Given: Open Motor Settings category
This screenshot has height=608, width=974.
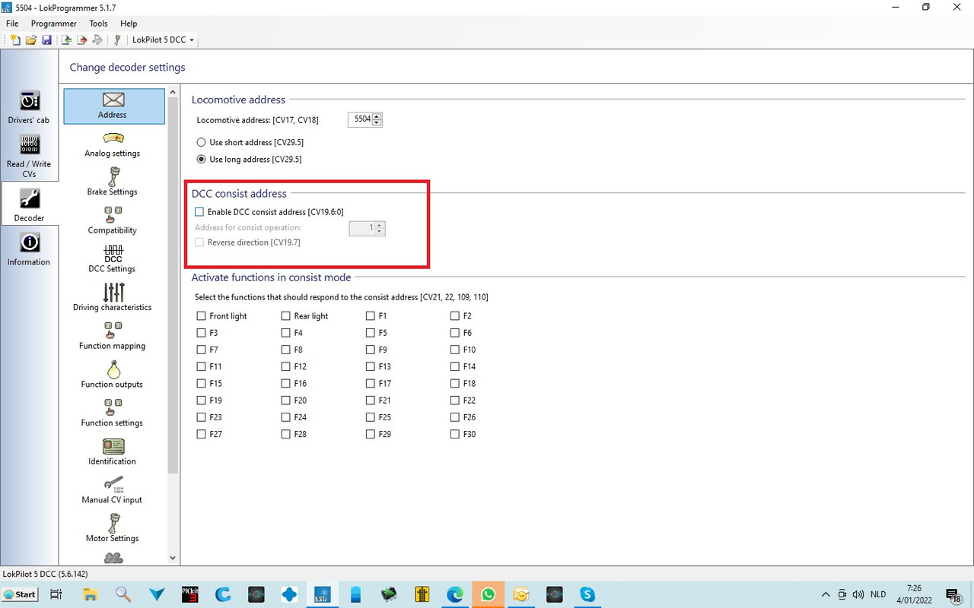Looking at the screenshot, I should [x=113, y=529].
